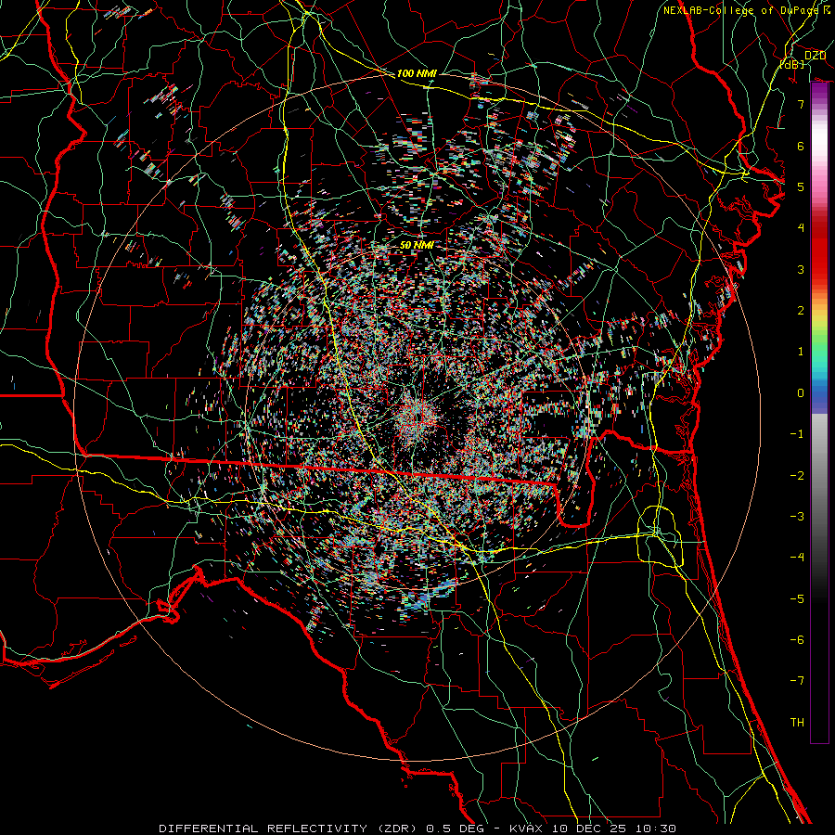
Task: Click the -4 value on the dB scale
Action: (797, 558)
